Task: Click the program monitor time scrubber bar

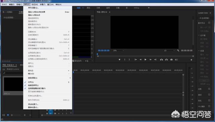Action: tap(145, 56)
